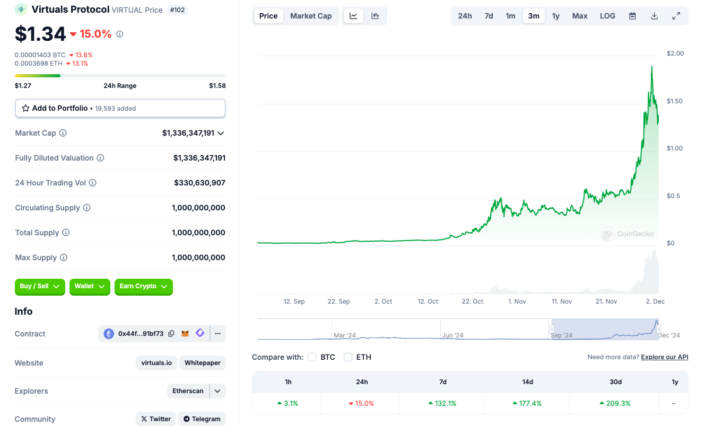Click the 177.4% 14d value
705x426 pixels.
(x=527, y=403)
